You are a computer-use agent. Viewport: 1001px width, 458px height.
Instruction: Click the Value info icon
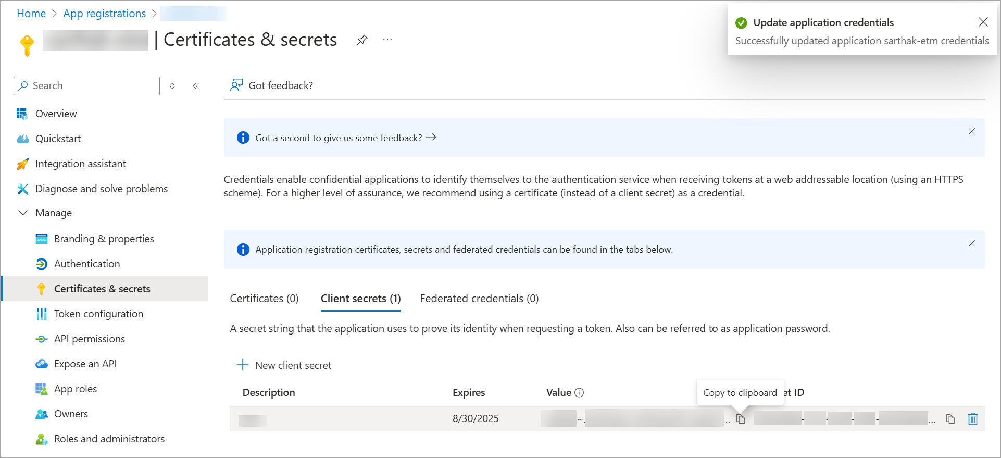(x=579, y=393)
